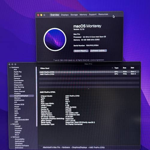Select Disabled Software in the sidebar
Viewport: 150px width, 150px height.
point(22,145)
